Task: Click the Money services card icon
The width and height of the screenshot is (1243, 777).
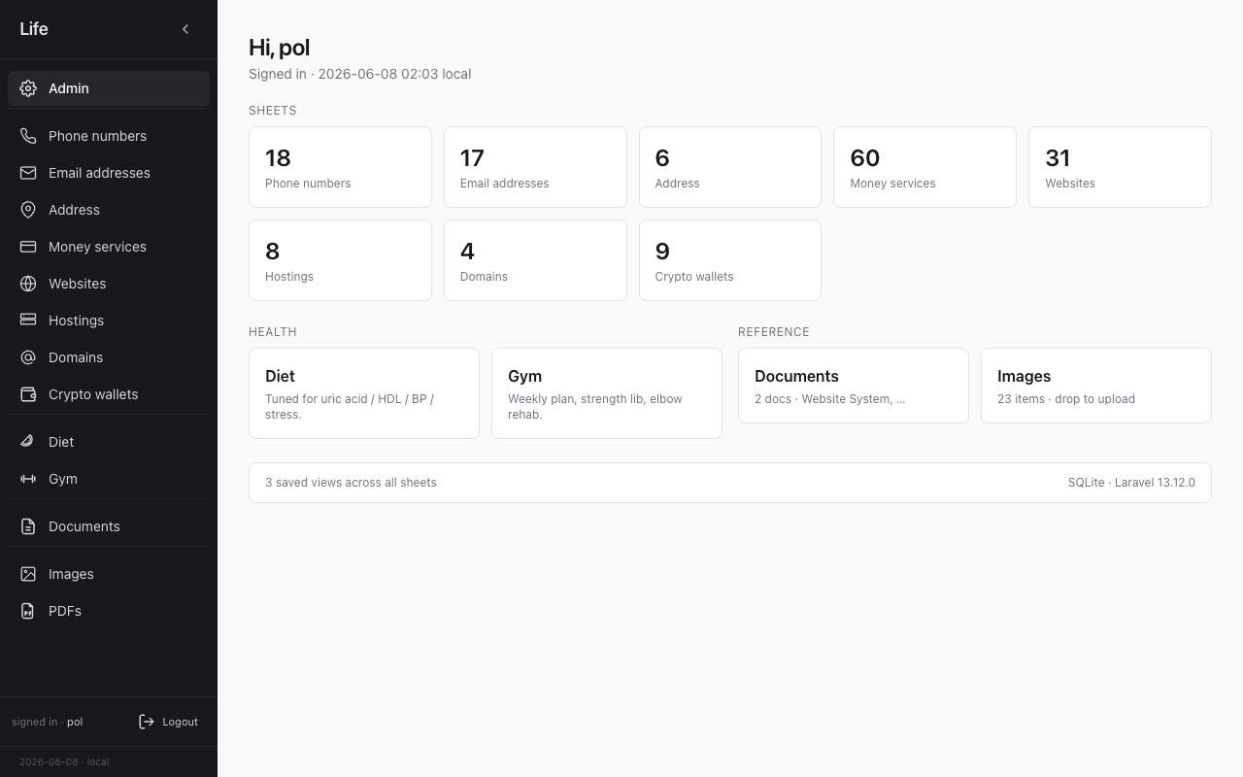Action: tap(28, 247)
